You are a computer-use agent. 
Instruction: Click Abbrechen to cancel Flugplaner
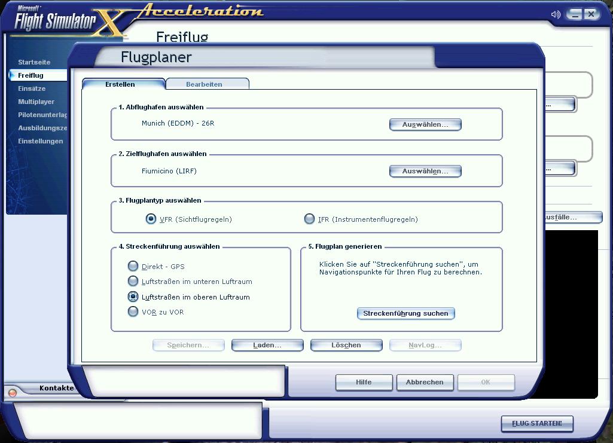click(425, 383)
